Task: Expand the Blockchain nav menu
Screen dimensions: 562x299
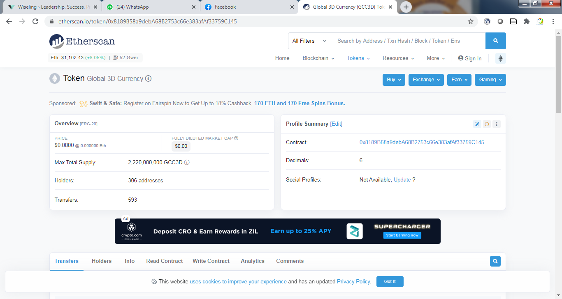Action: pyautogui.click(x=318, y=58)
